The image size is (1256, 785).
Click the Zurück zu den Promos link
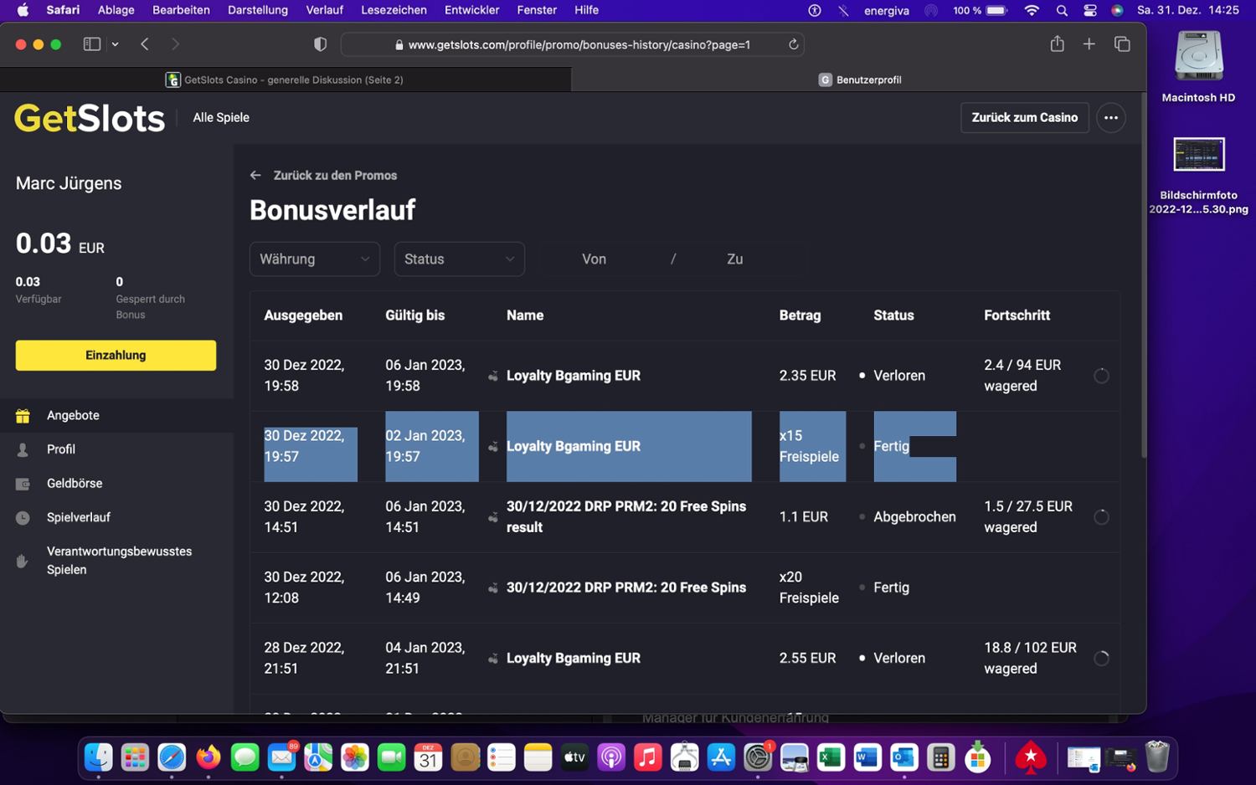pos(323,176)
